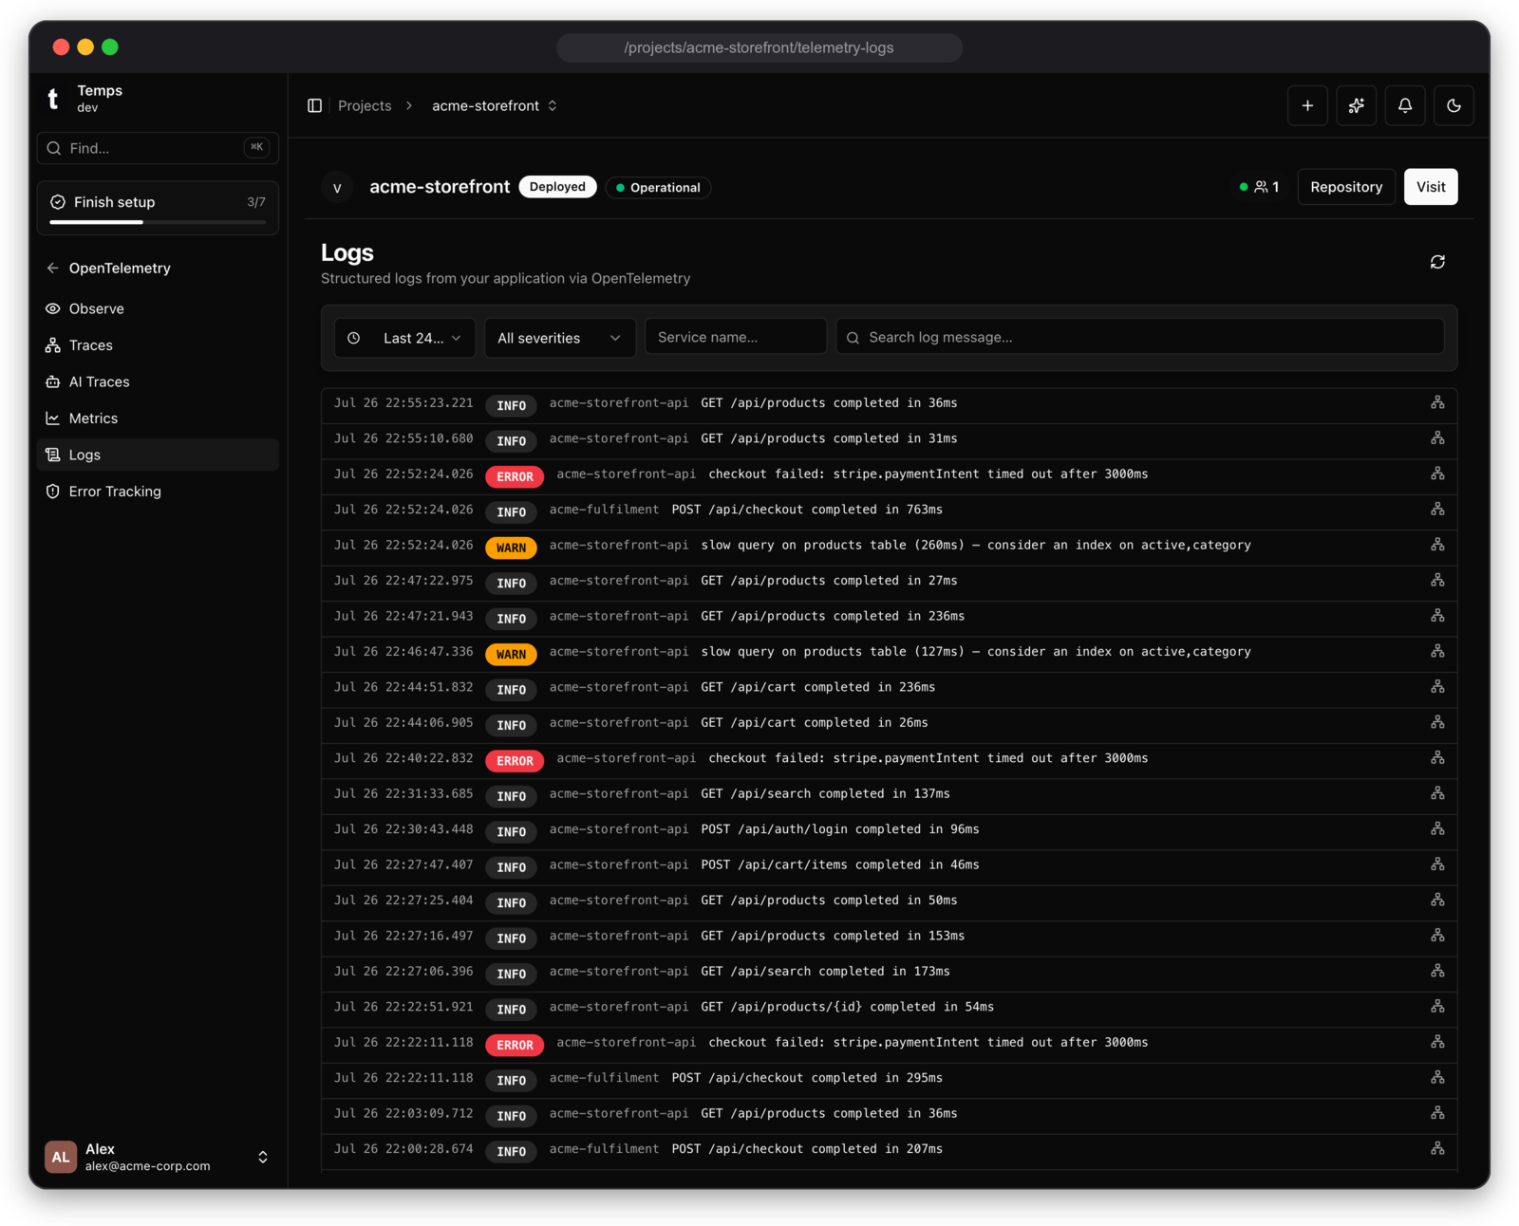Expand the Last 24 hours time dropdown
The width and height of the screenshot is (1519, 1226).
[404, 338]
